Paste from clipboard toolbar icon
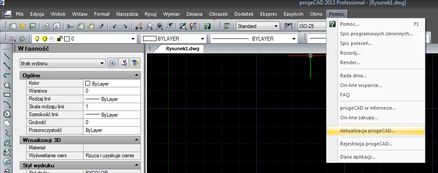 (x=91, y=26)
